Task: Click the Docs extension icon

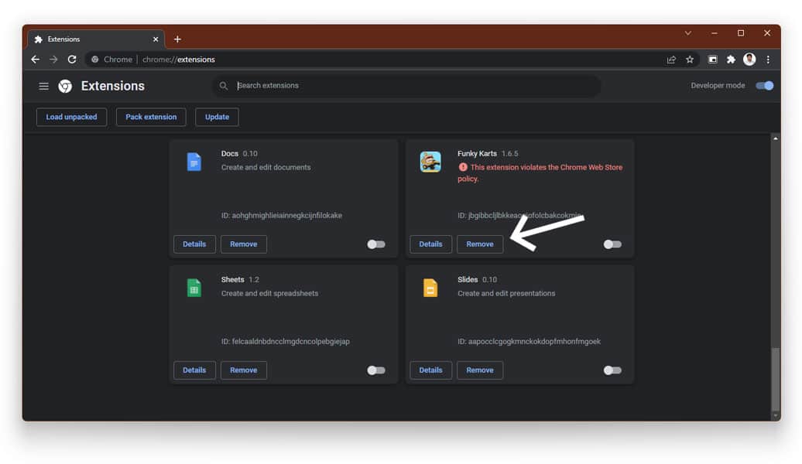Action: point(194,162)
